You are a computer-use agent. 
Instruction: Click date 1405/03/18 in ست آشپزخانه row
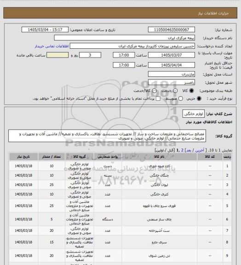23,230
